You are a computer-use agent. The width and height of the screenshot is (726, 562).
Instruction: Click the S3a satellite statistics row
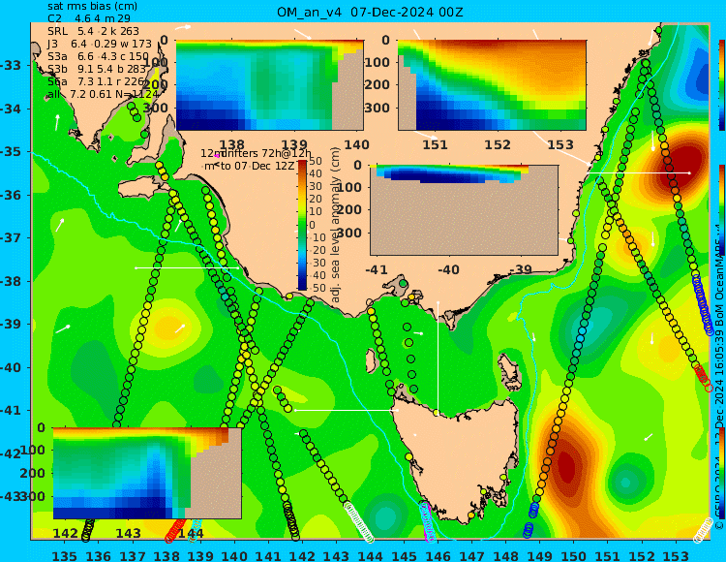pos(98,56)
